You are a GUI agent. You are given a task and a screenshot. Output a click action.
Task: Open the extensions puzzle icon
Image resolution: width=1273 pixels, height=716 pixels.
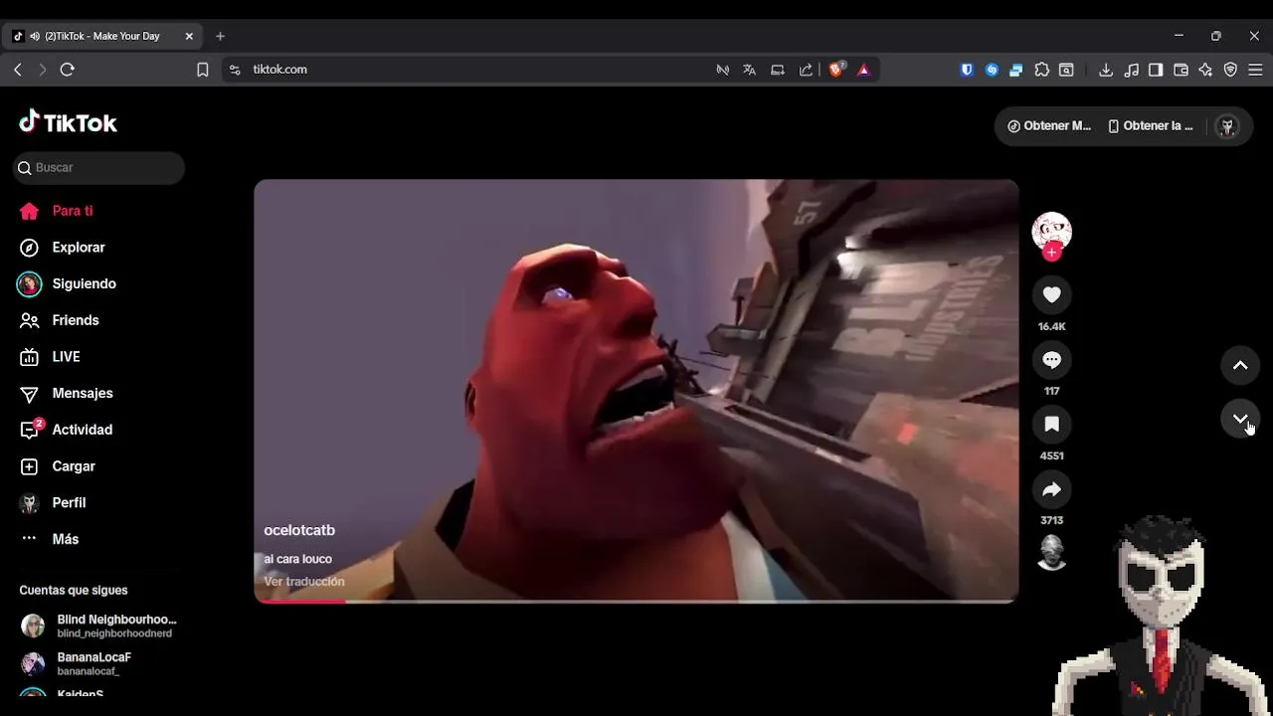click(x=1041, y=70)
